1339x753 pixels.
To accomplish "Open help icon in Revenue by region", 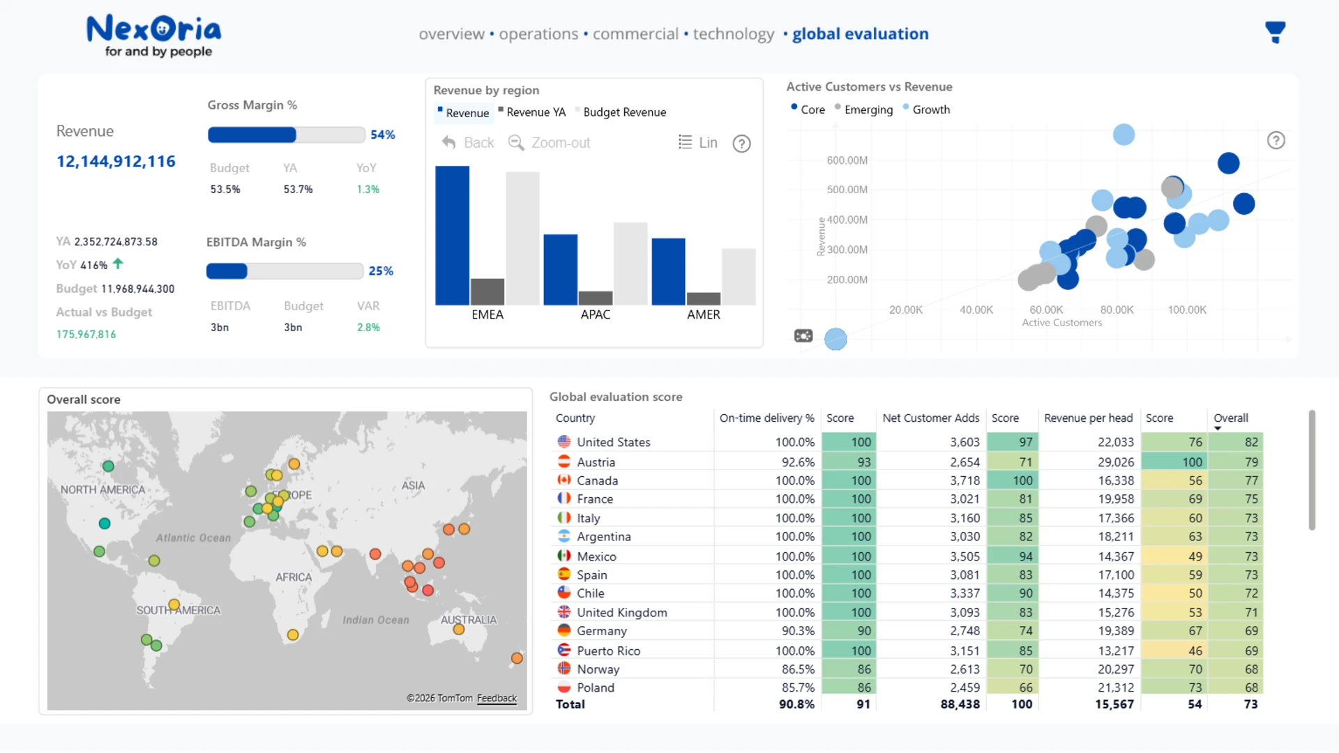I will (x=741, y=144).
